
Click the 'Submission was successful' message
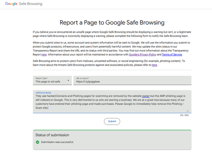point(57,142)
